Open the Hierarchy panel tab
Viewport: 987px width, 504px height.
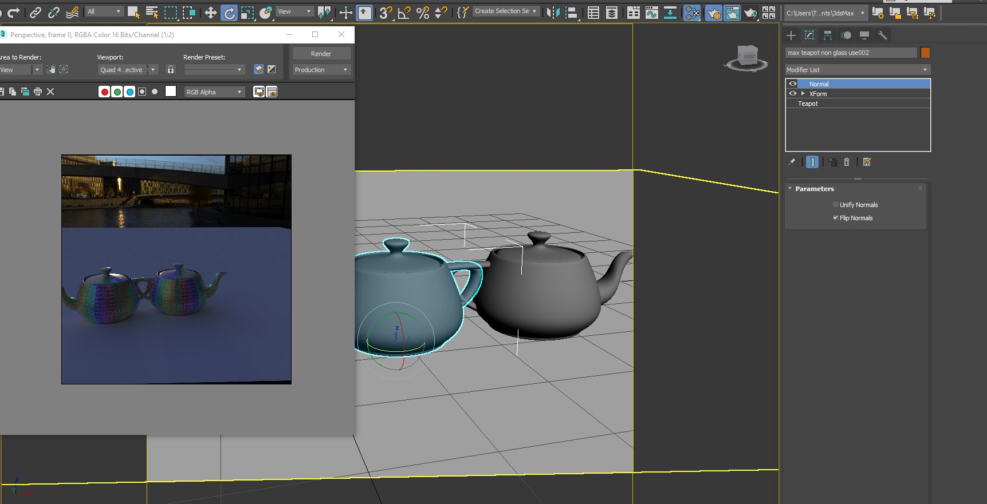click(x=828, y=35)
